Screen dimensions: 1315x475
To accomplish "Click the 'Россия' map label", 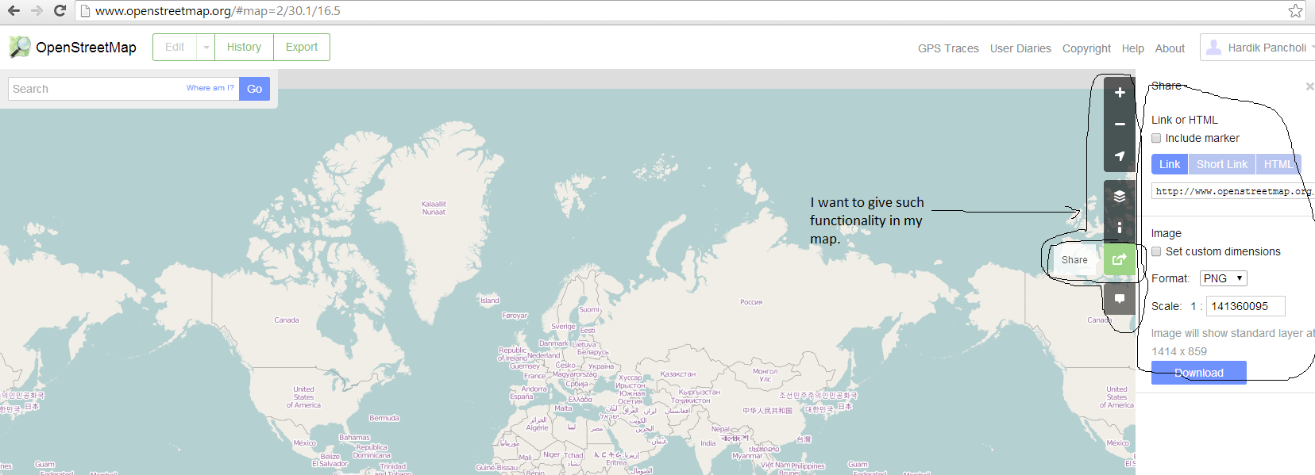I will point(751,302).
